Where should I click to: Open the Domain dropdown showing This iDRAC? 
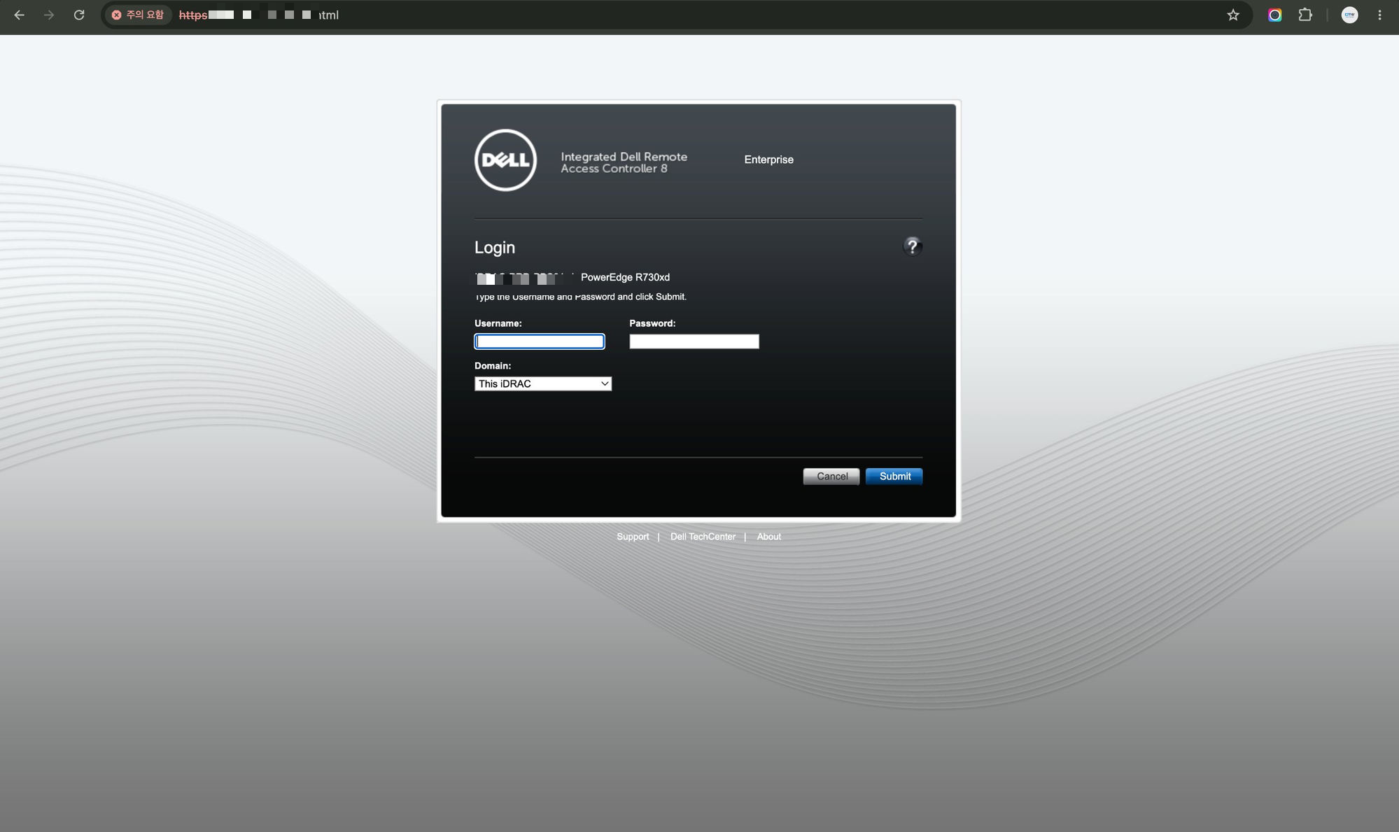point(543,383)
